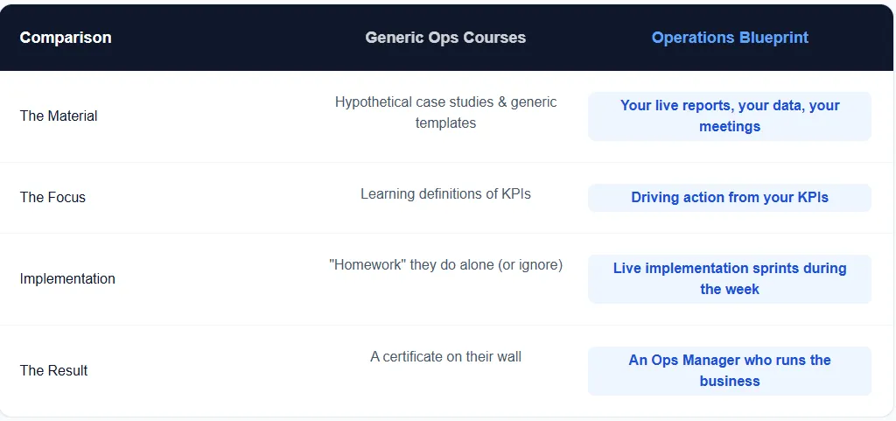Click the quoted "Homework" word
This screenshot has height=421, width=896.
click(x=367, y=264)
